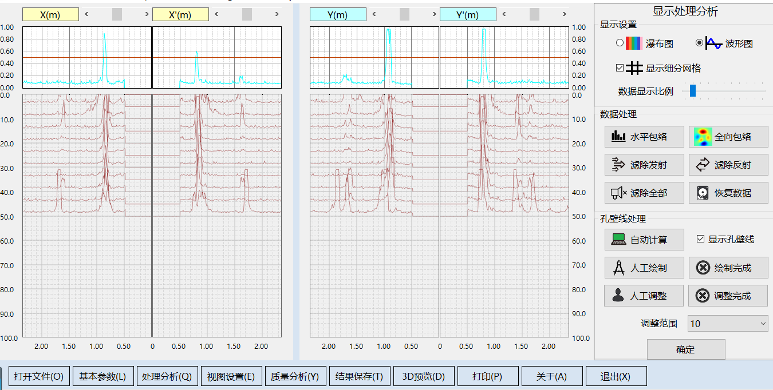The width and height of the screenshot is (773, 390).
Task: Click the yellow X'(m) channel label
Action: tap(180, 15)
